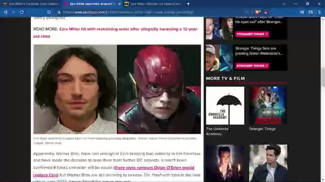Open 'rumours Dylan O'Brien would replace Ezra' link
Screen dimensions: 325x182
pyautogui.click(x=114, y=171)
